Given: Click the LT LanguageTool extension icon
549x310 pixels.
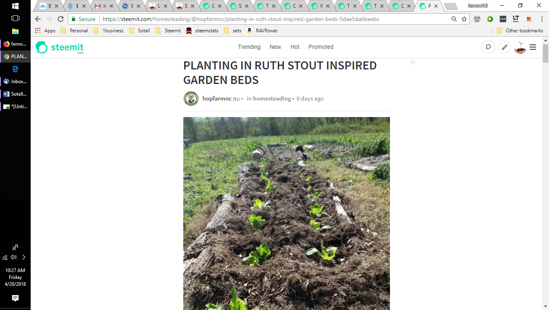Looking at the screenshot, I should click(516, 19).
